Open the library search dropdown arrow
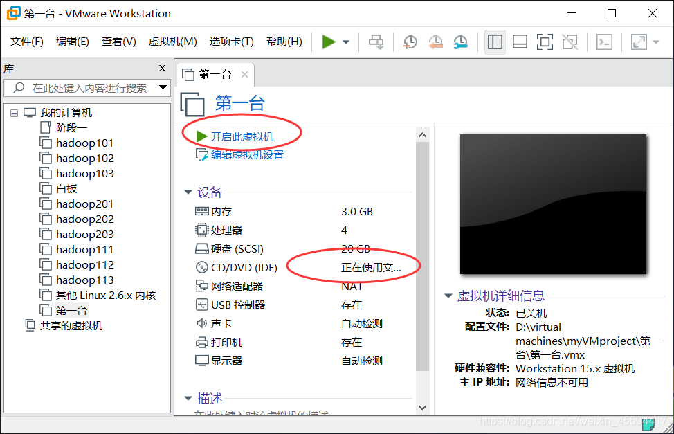This screenshot has height=434, width=674. [x=163, y=87]
